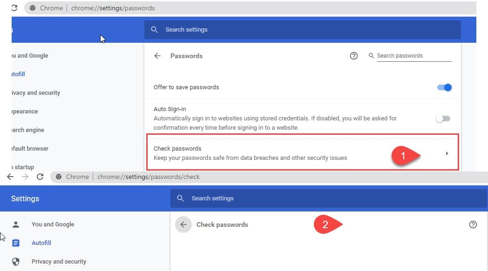488x271 pixels.
Task: Expand Check passwords row arrow
Action: point(447,153)
